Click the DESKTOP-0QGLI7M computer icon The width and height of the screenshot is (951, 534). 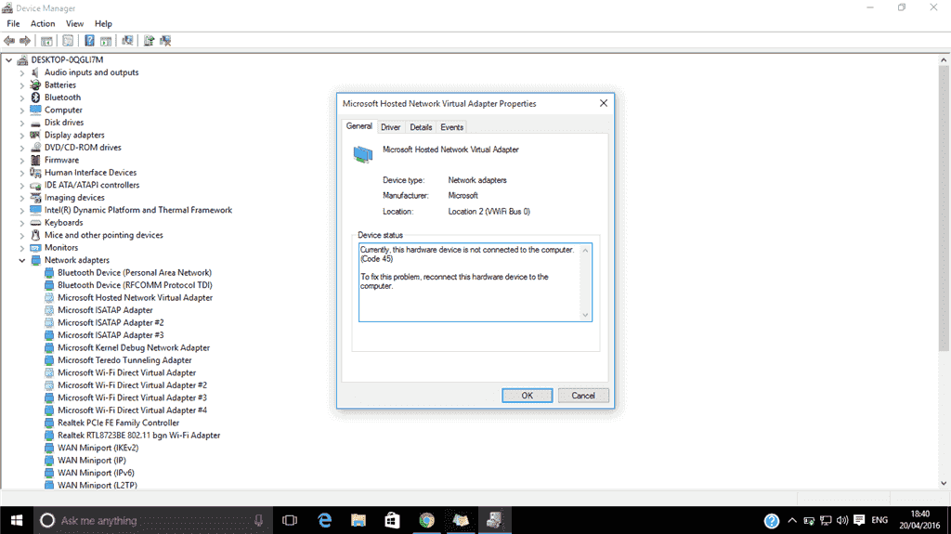[22, 59]
